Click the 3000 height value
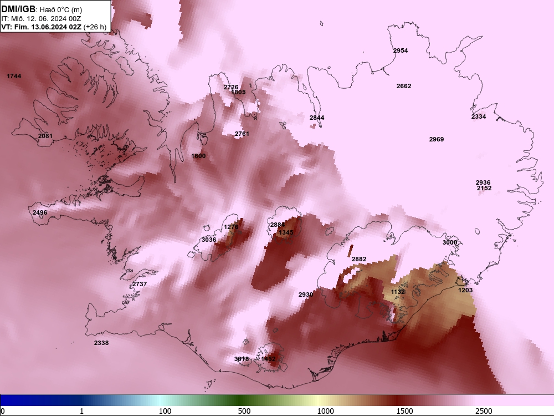The width and height of the screenshot is (554, 416). (450, 242)
